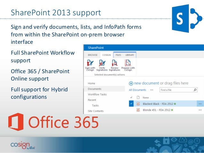Click the CoSign logo in footer

[x=23, y=146]
